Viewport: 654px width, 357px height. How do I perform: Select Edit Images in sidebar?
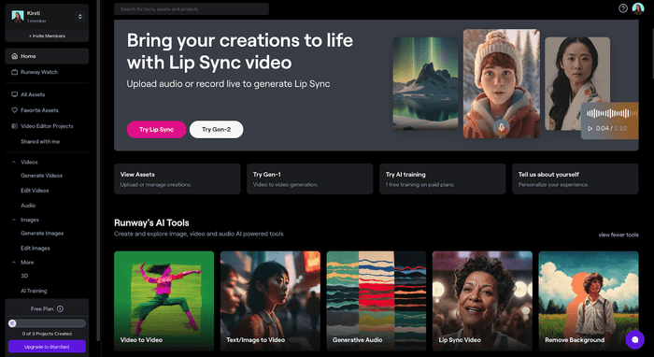click(x=36, y=249)
